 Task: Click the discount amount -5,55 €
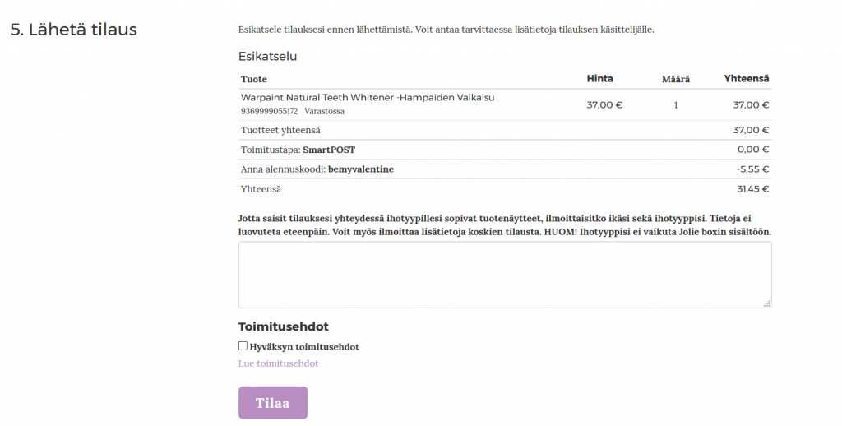click(752, 169)
